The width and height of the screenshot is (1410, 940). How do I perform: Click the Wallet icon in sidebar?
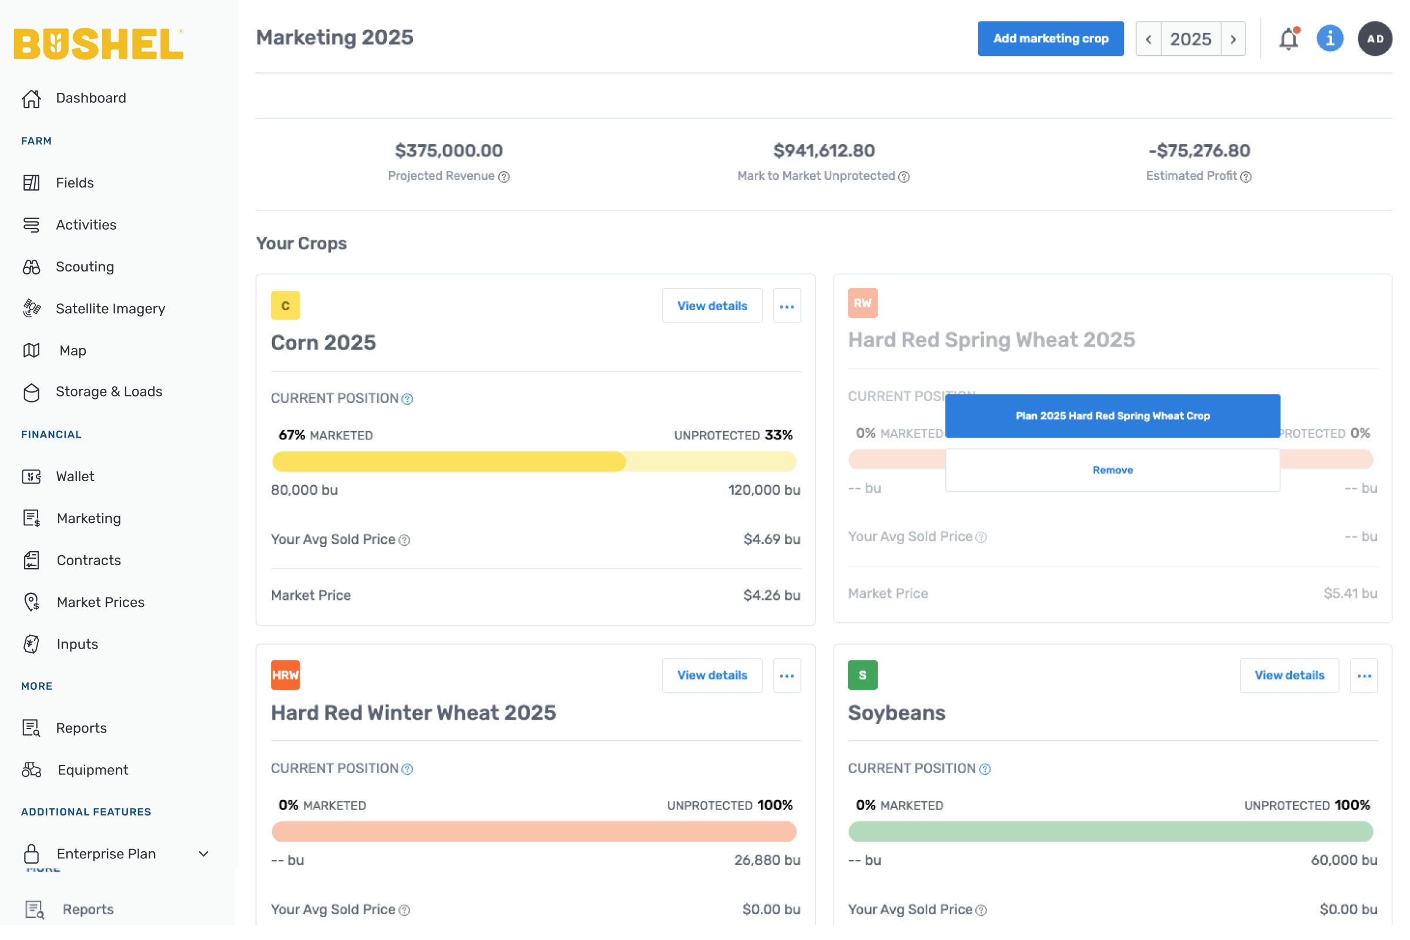pyautogui.click(x=32, y=476)
